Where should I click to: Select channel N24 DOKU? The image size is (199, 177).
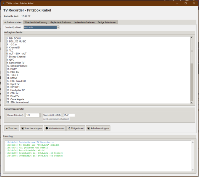pos(14,38)
